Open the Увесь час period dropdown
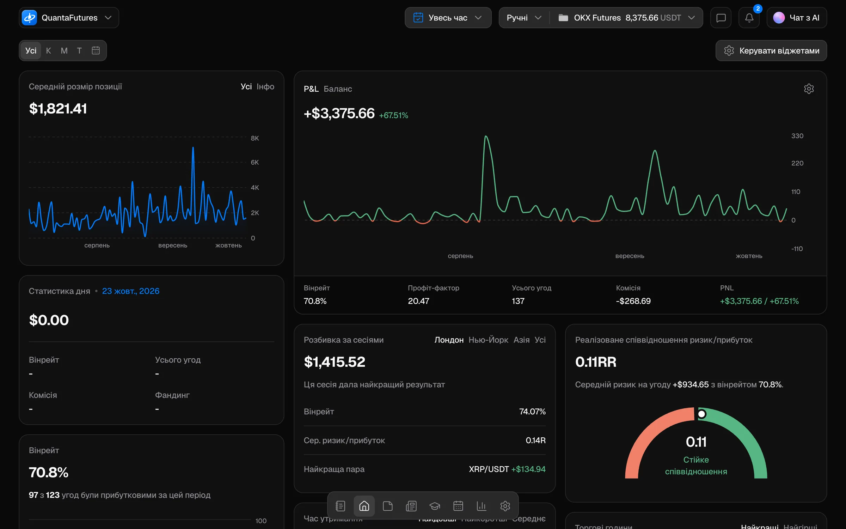846x529 pixels. [x=448, y=18]
